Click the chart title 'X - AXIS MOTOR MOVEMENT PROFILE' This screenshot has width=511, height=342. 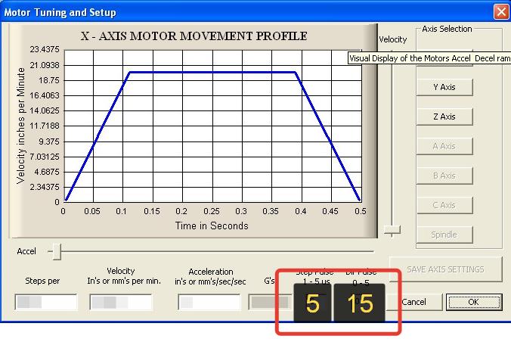[x=194, y=36]
